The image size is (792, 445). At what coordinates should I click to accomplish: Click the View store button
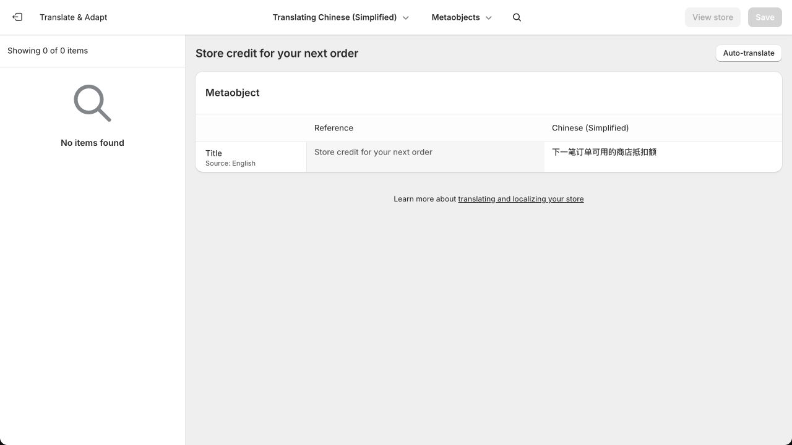[x=712, y=17]
